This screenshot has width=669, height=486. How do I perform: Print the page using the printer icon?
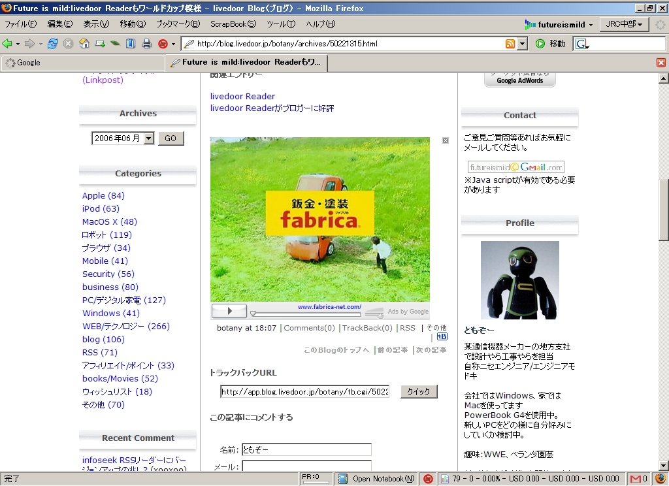point(146,44)
